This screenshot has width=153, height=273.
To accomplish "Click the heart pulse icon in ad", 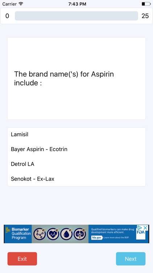I will (53, 234).
